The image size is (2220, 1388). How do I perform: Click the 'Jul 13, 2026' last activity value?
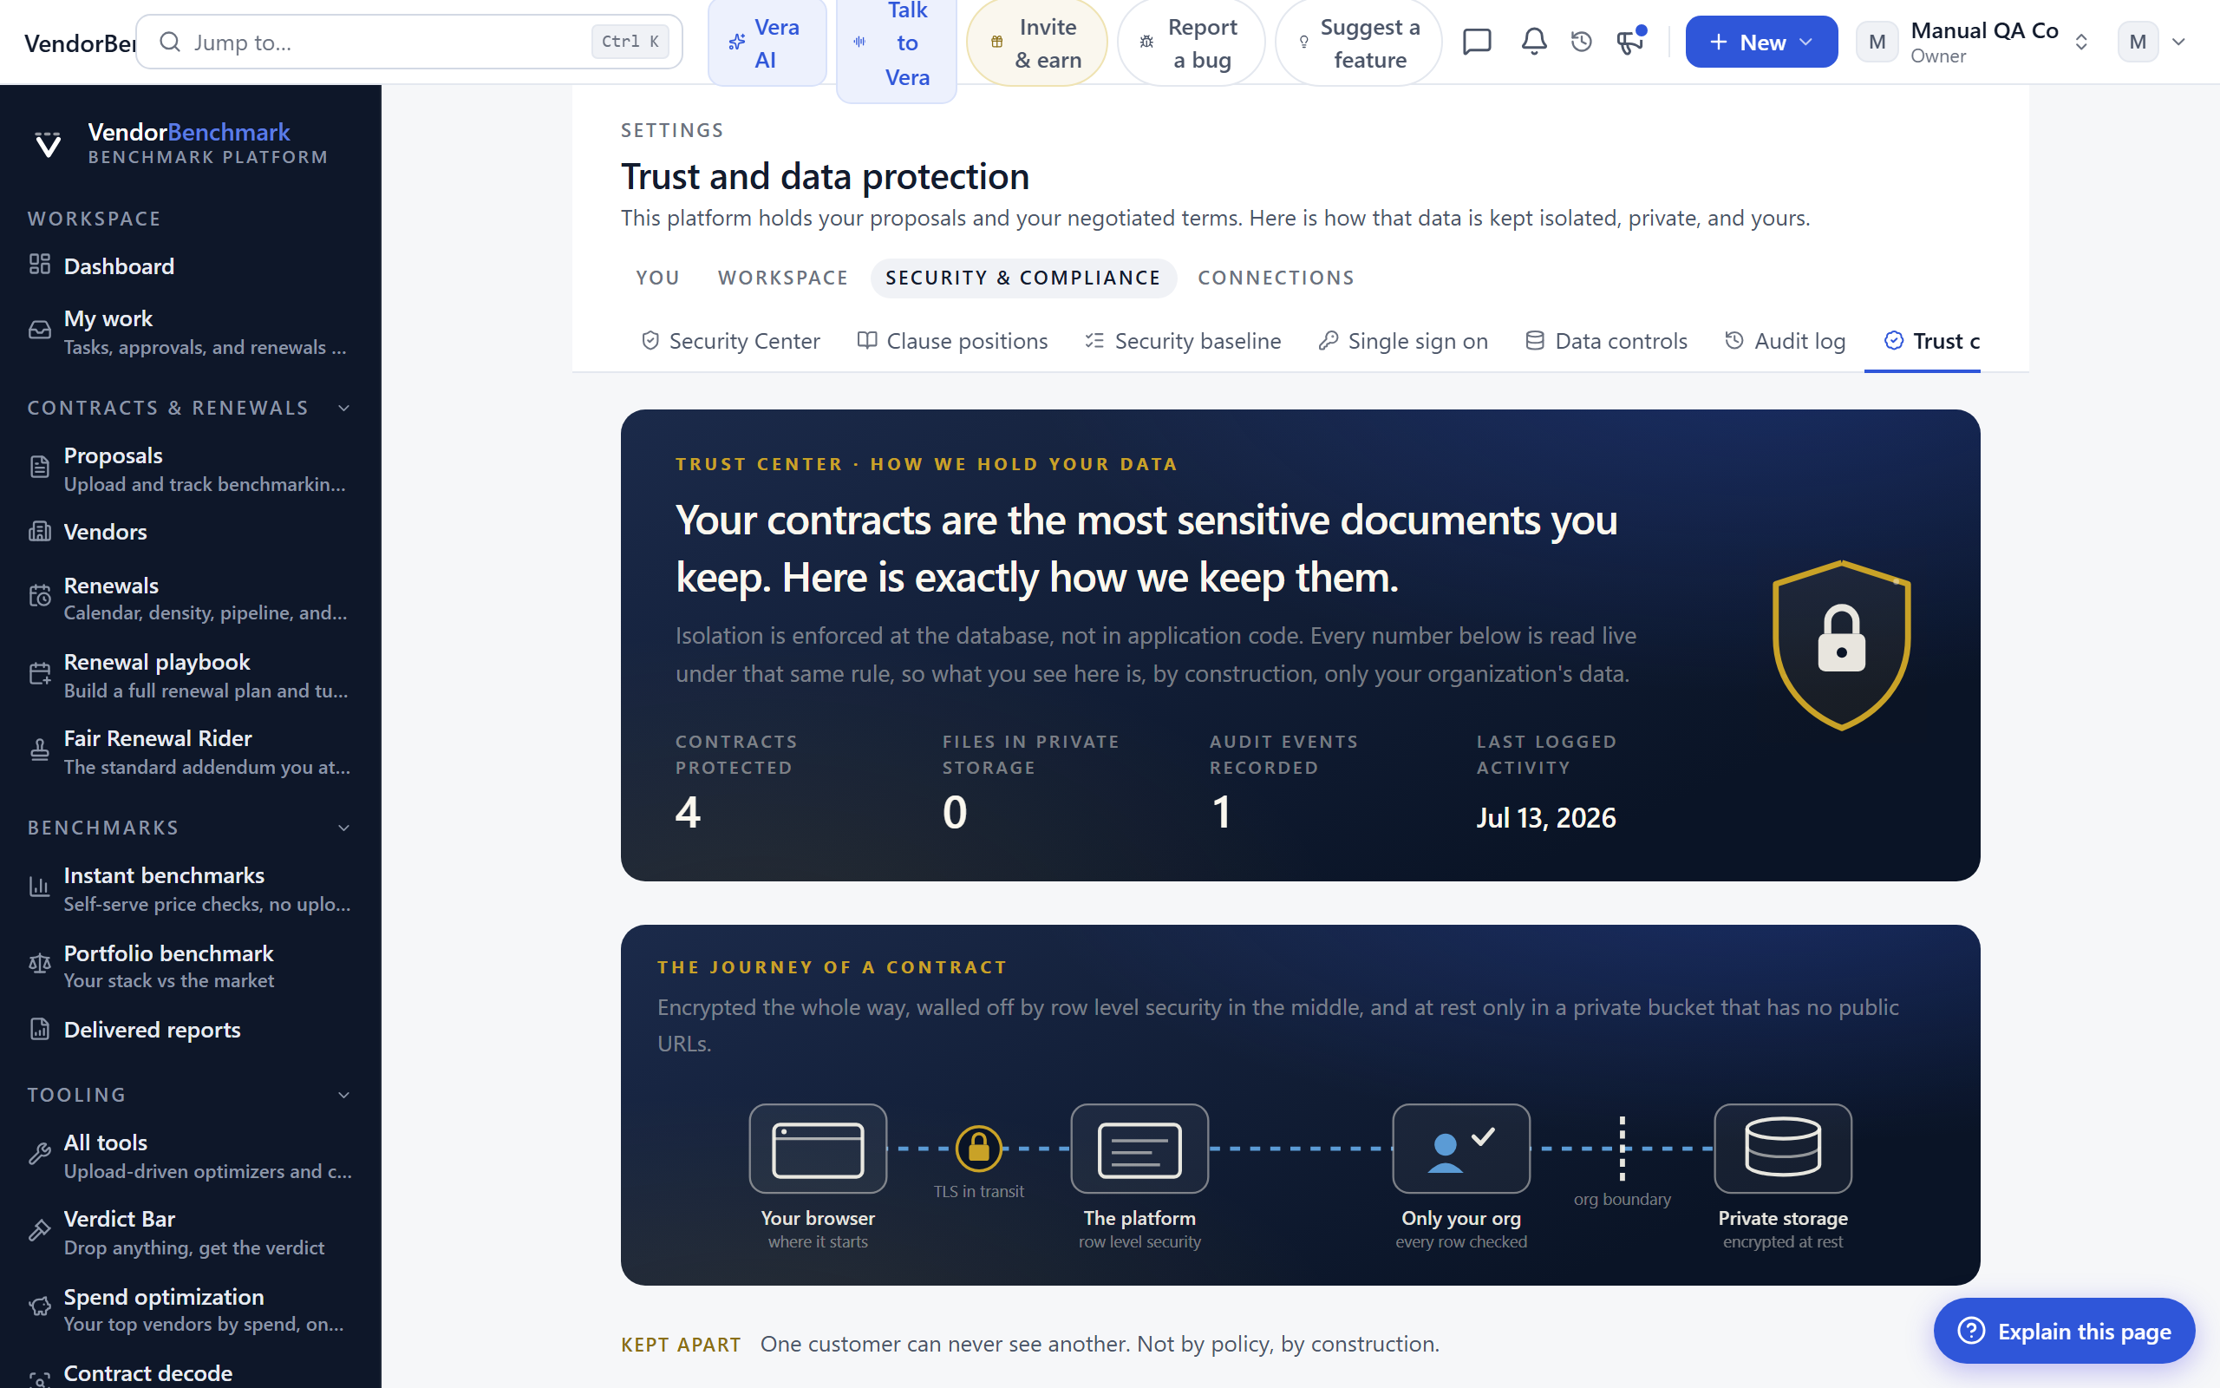pyautogui.click(x=1545, y=817)
